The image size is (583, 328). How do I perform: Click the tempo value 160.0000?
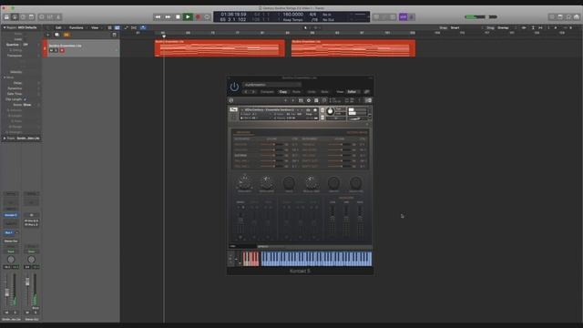click(x=293, y=15)
